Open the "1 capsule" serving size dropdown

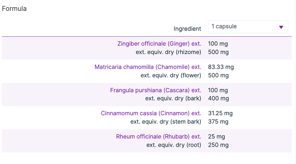248,27
